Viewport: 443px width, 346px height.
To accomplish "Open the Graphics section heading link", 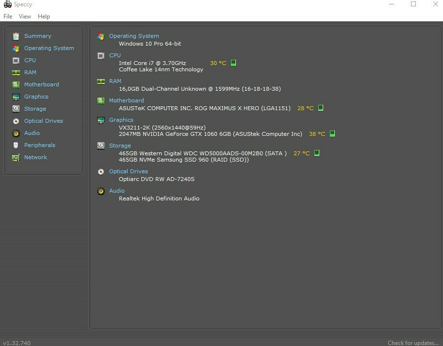I will pyautogui.click(x=121, y=120).
